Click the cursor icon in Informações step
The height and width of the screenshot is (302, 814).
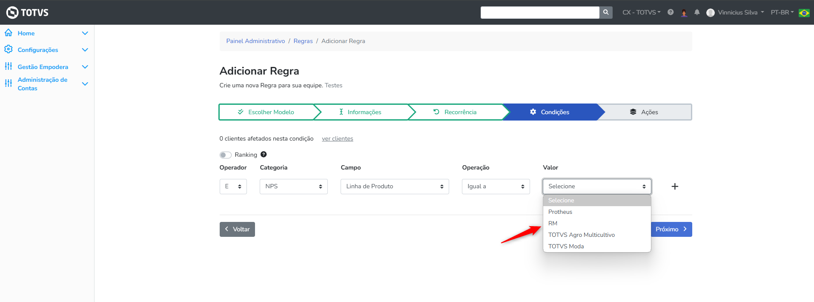341,112
